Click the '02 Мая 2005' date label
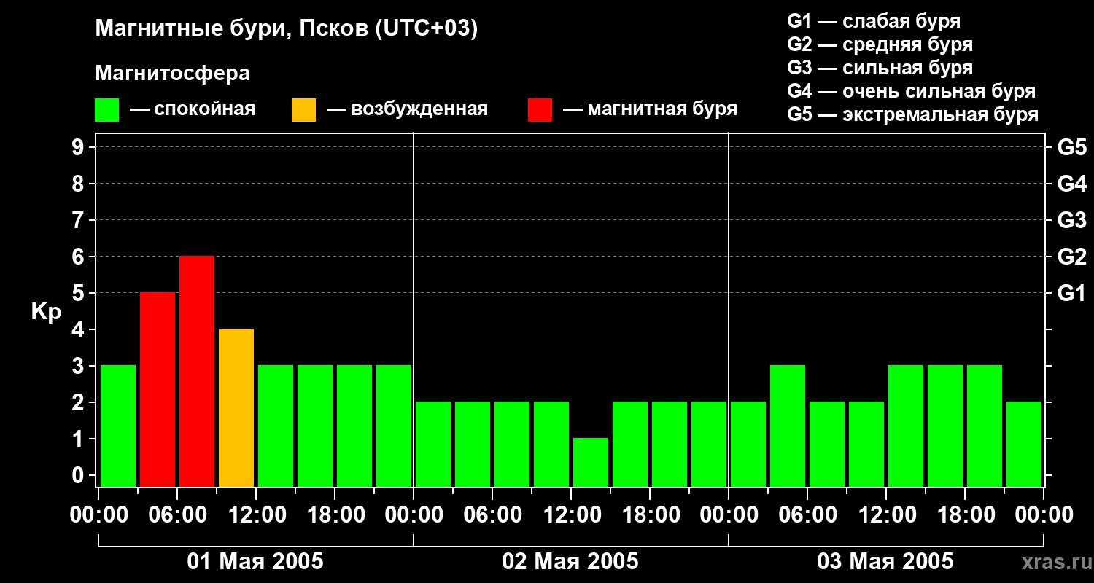The height and width of the screenshot is (583, 1094). click(570, 561)
